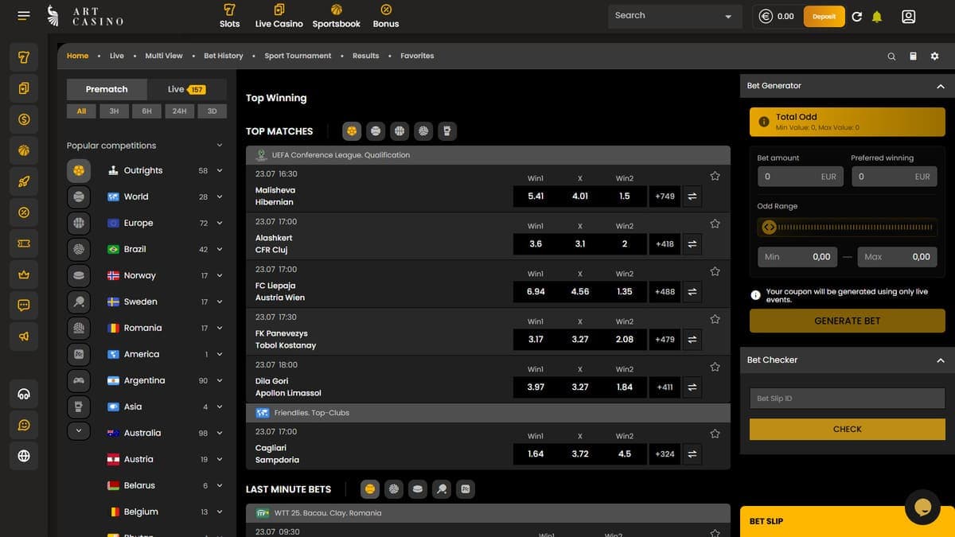Open the headset support icon in sidebar
This screenshot has width=955, height=537.
click(x=24, y=394)
